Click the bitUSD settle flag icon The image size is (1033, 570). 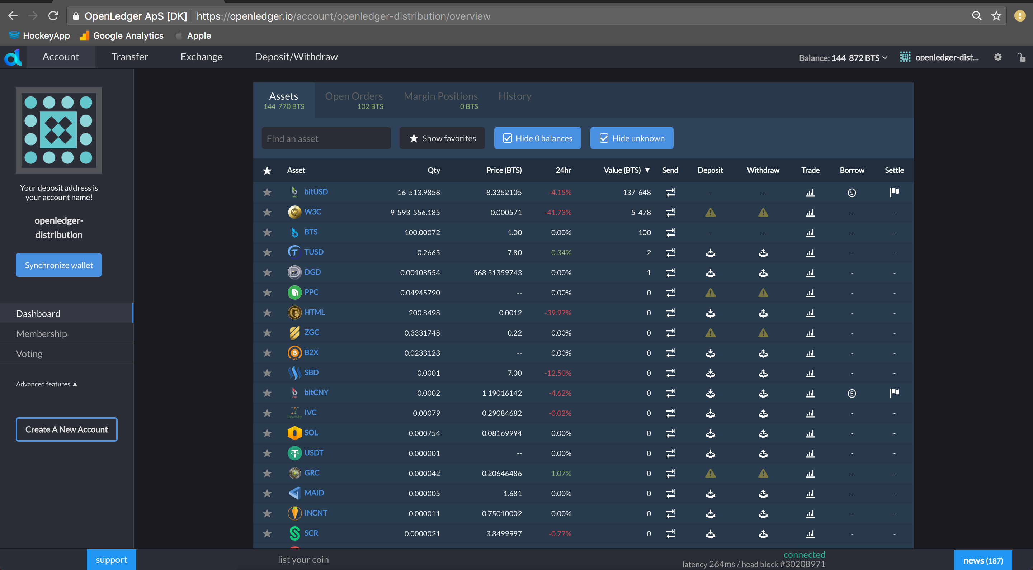click(x=894, y=193)
